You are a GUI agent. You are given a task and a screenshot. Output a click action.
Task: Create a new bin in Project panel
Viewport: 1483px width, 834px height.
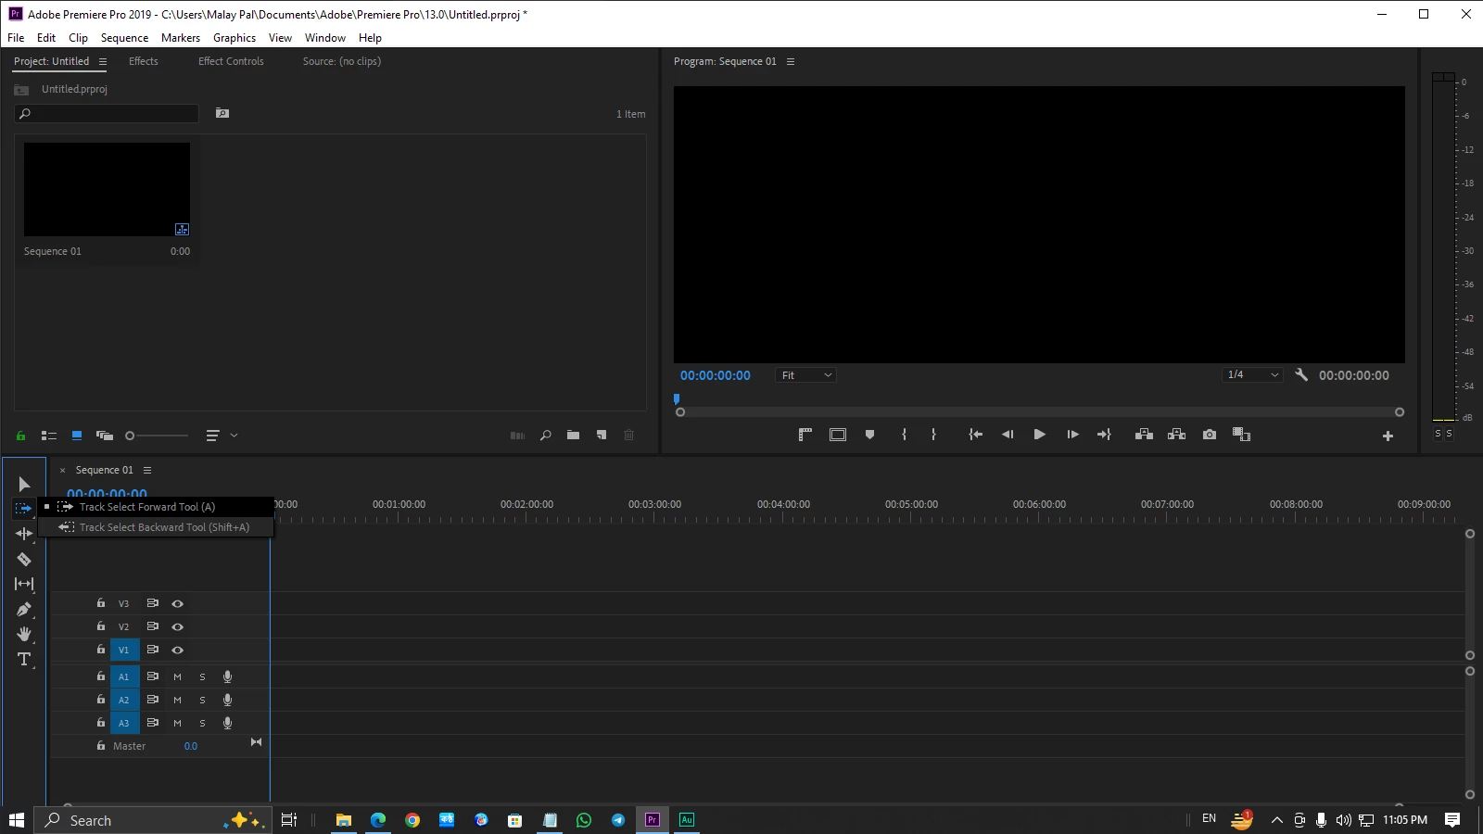[573, 436]
